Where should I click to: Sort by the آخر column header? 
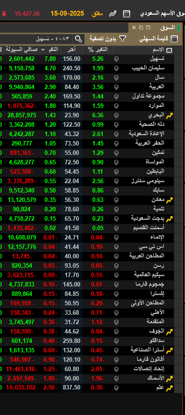tap(71, 50)
